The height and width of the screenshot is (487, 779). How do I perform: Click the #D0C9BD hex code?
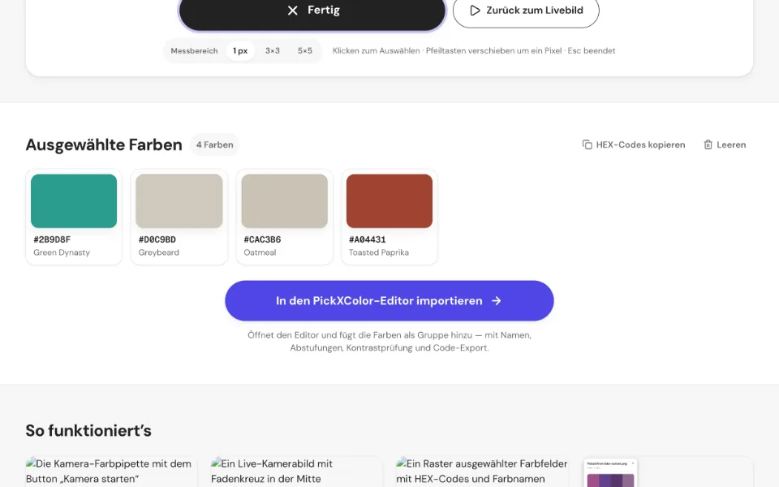tap(157, 239)
